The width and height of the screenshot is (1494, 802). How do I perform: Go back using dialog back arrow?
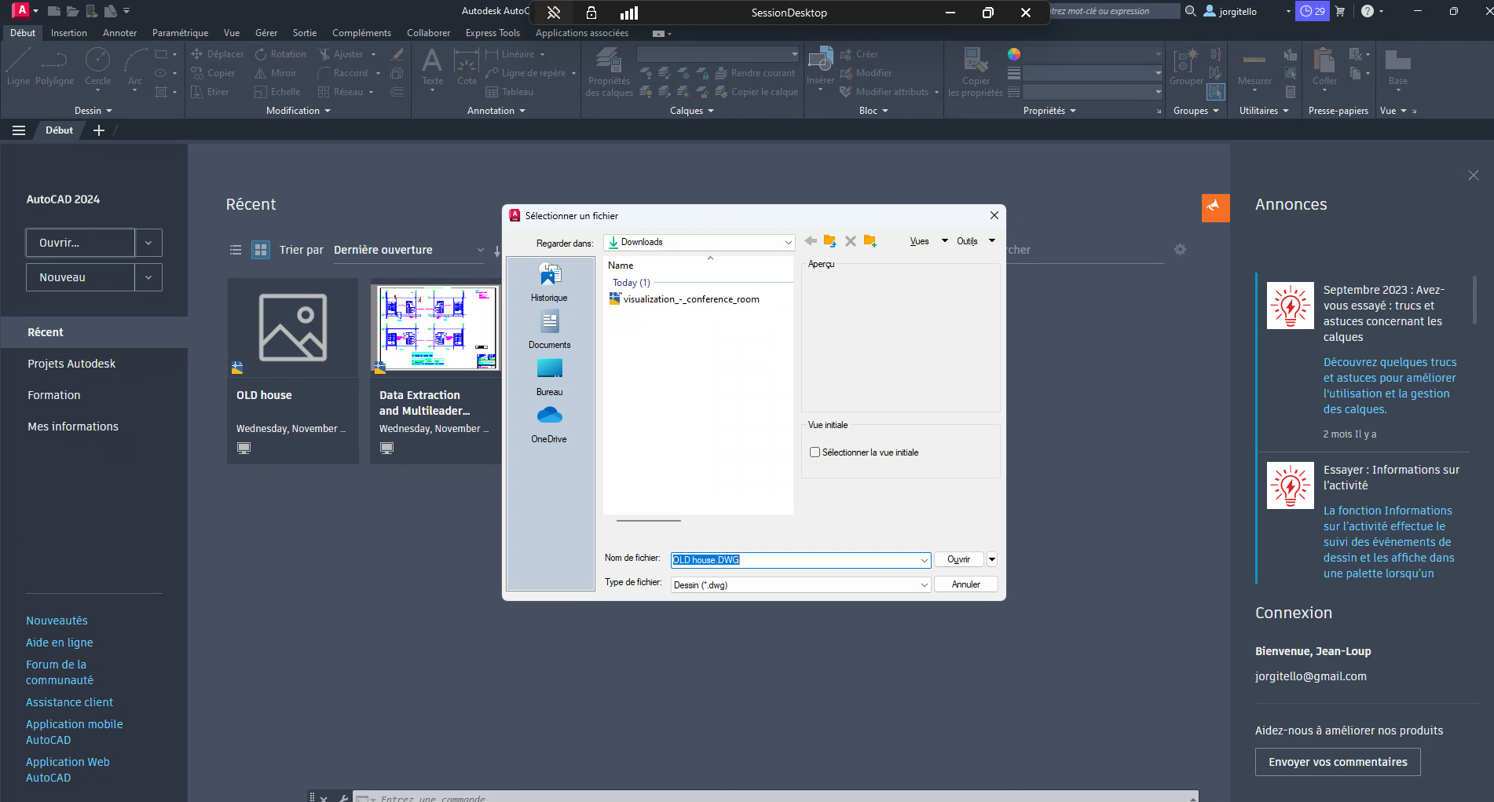click(811, 241)
